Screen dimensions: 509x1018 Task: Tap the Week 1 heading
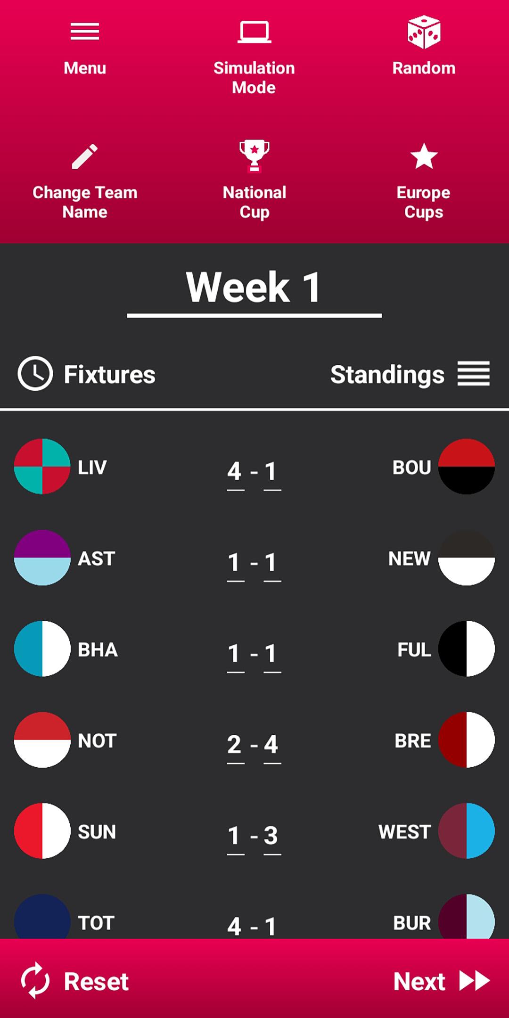[254, 287]
